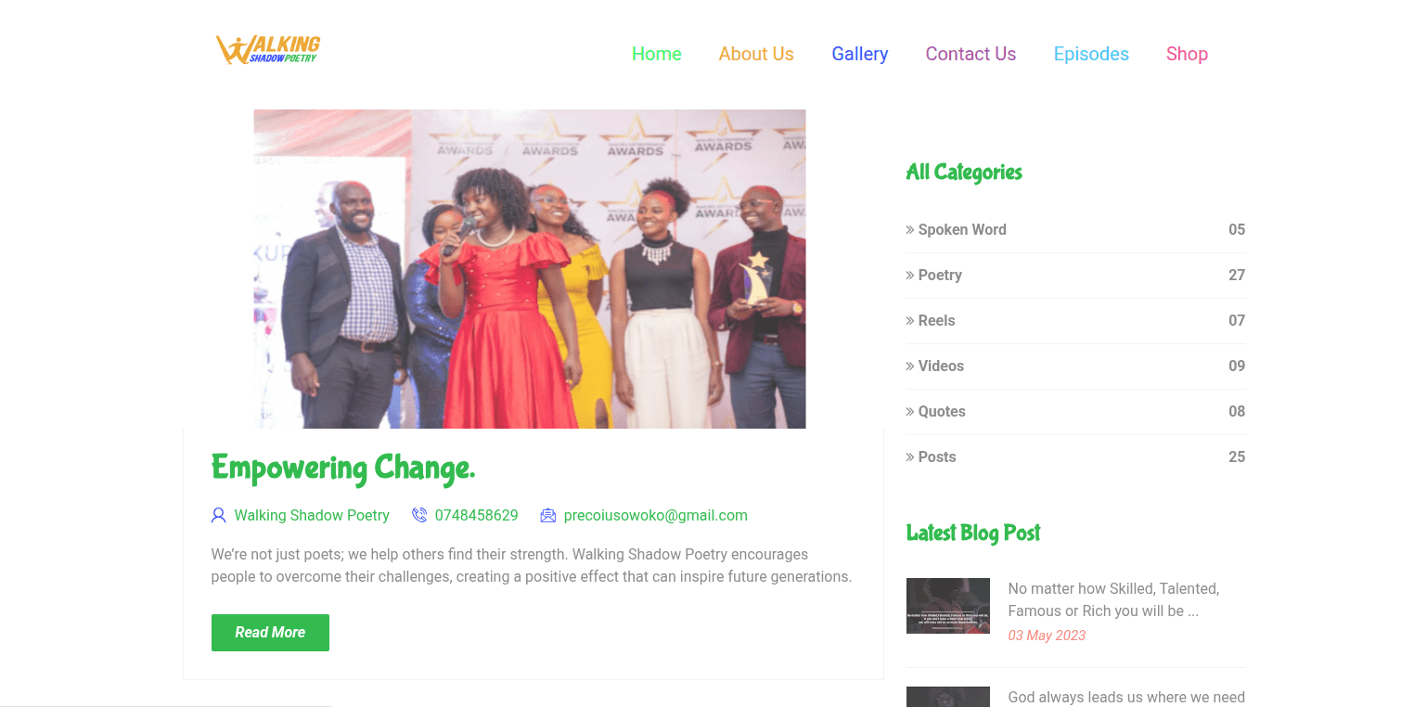This screenshot has height=707, width=1414.
Task: Click the envelope icon beside the email address
Action: pyautogui.click(x=548, y=515)
